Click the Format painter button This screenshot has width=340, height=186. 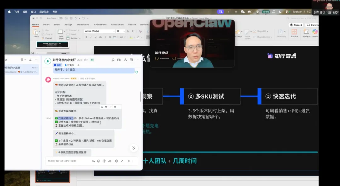pyautogui.click(x=47, y=38)
